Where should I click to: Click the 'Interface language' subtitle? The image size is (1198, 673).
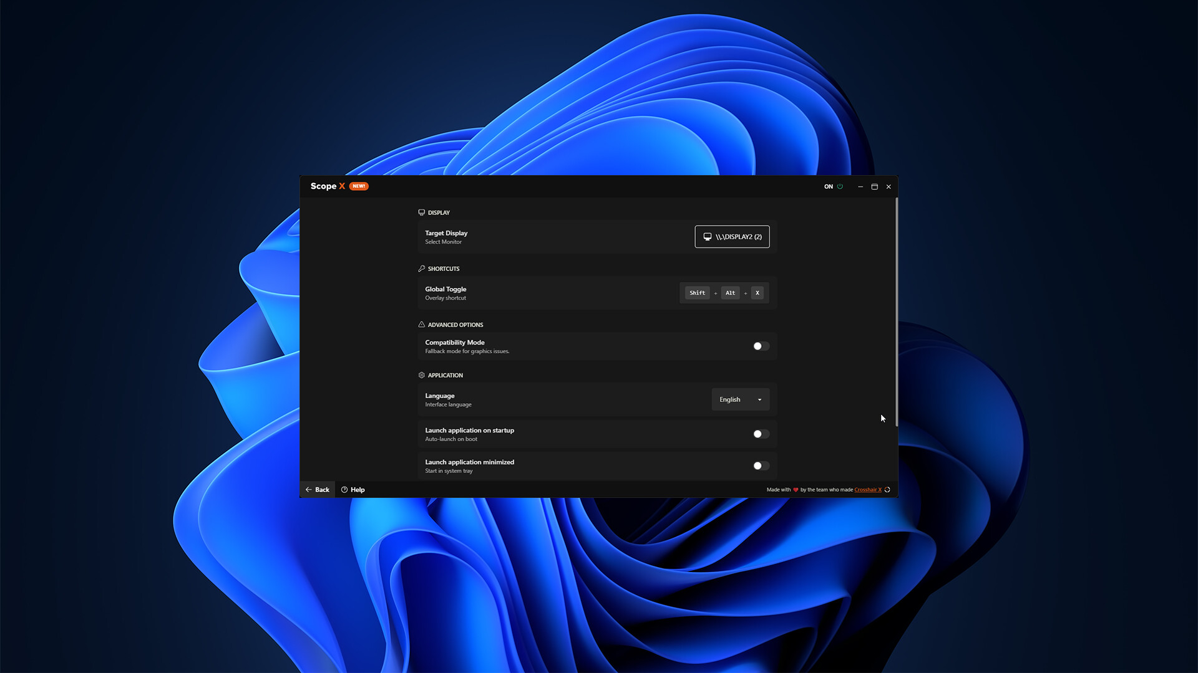coord(448,405)
